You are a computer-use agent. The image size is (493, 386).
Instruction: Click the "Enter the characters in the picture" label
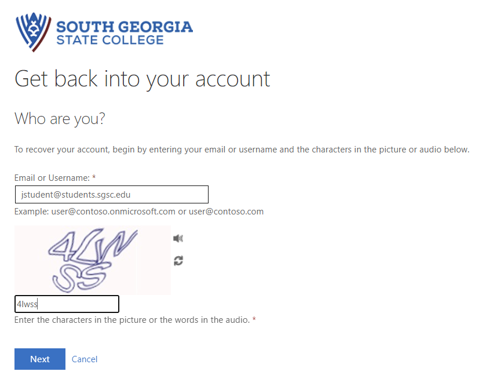tap(132, 320)
